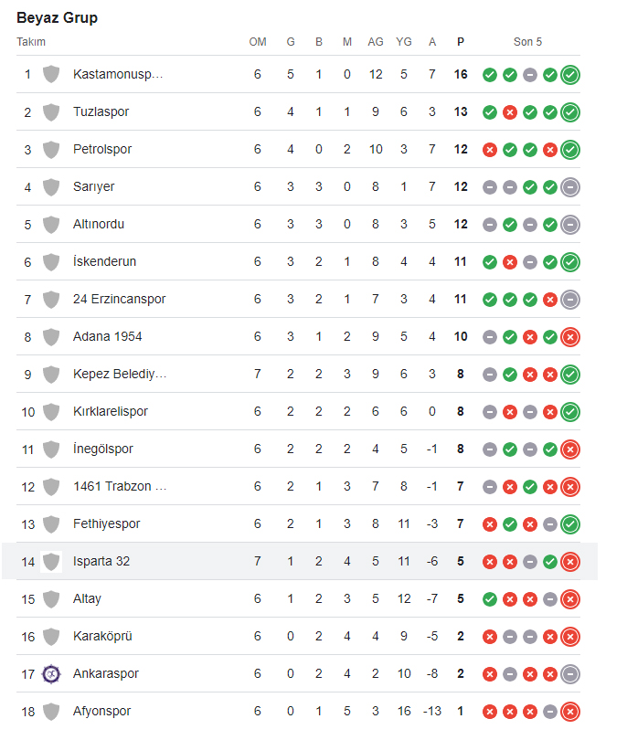Click the Ankaraspor club logo
This screenshot has width=627, height=740.
[51, 673]
